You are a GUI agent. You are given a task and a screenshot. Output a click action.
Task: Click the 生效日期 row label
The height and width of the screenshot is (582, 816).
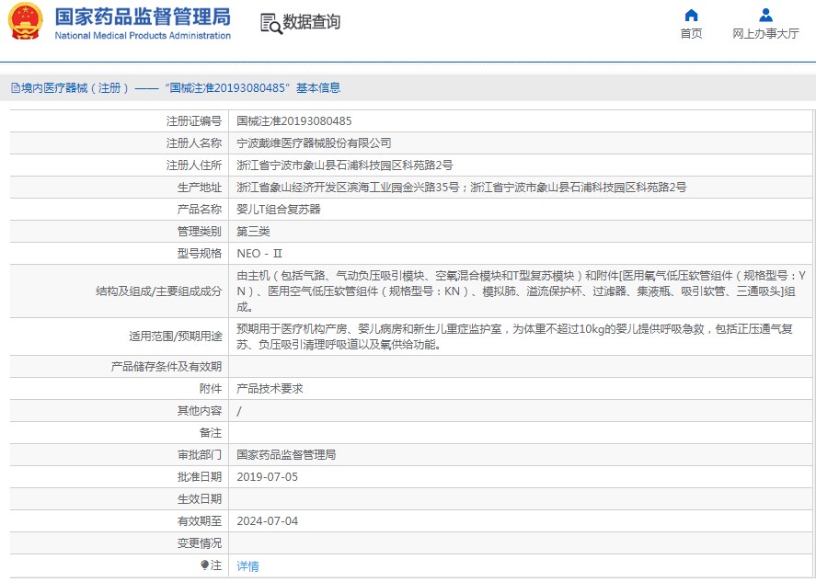200,499
